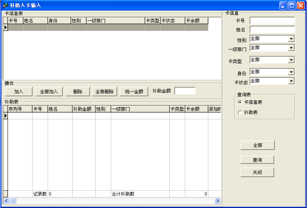Expand the 一级部门 combo box
Viewport: 307px width, 208px height.
click(291, 48)
